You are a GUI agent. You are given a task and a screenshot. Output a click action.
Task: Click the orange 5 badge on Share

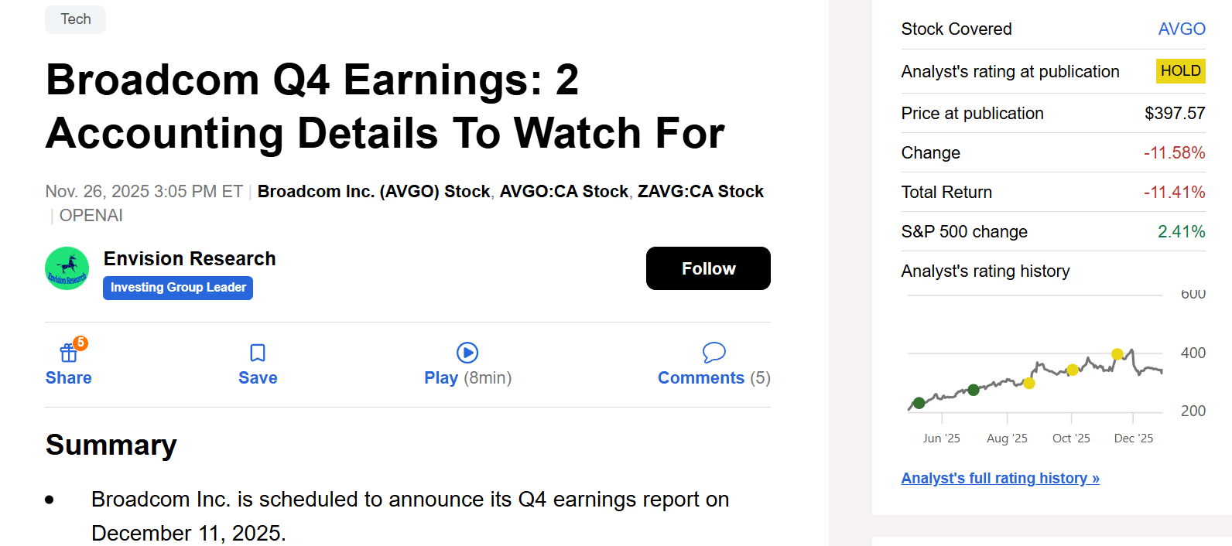pos(80,343)
